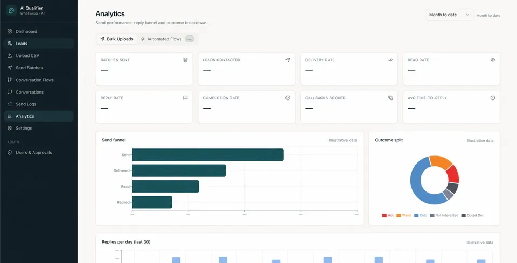The image size is (517, 263).
Task: Click the Replied bar in Send funnel
Action: [x=152, y=202]
